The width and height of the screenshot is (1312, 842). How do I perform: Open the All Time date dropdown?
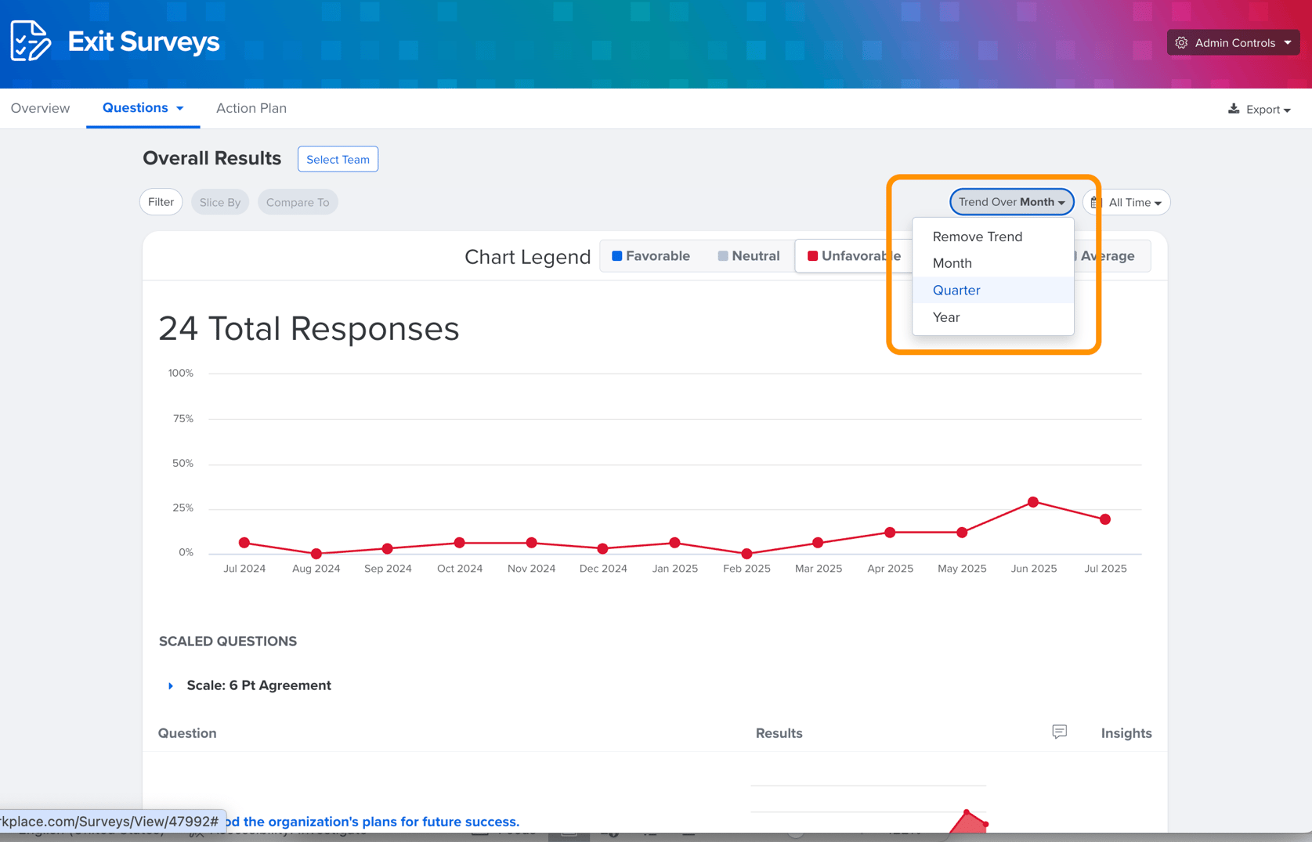point(1126,202)
